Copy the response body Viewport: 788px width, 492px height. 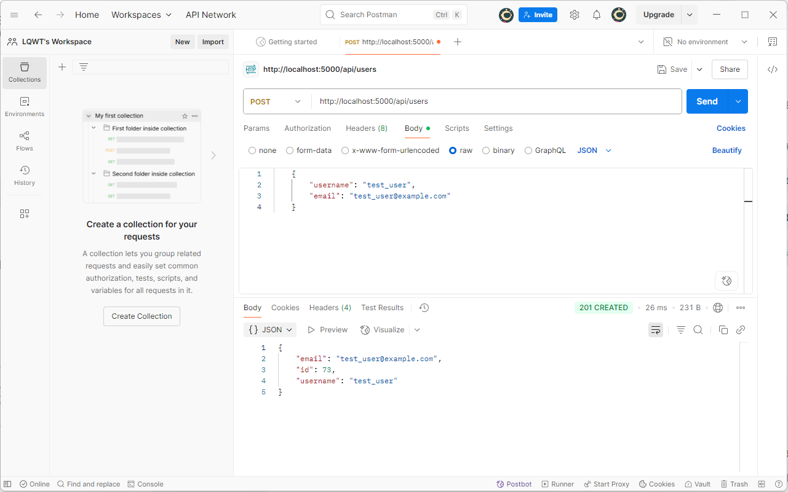pos(723,330)
